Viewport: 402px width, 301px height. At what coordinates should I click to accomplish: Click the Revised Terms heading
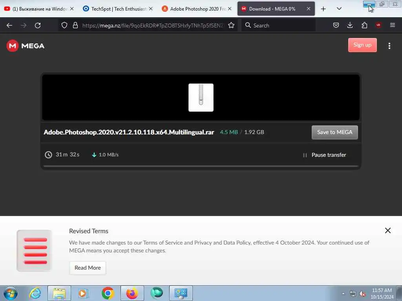(89, 231)
